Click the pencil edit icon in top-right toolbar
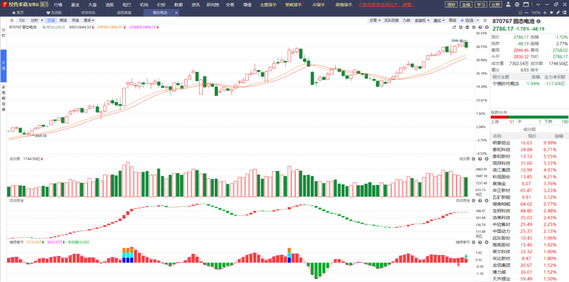Viewport: 569px width, 282px height. pos(558,13)
